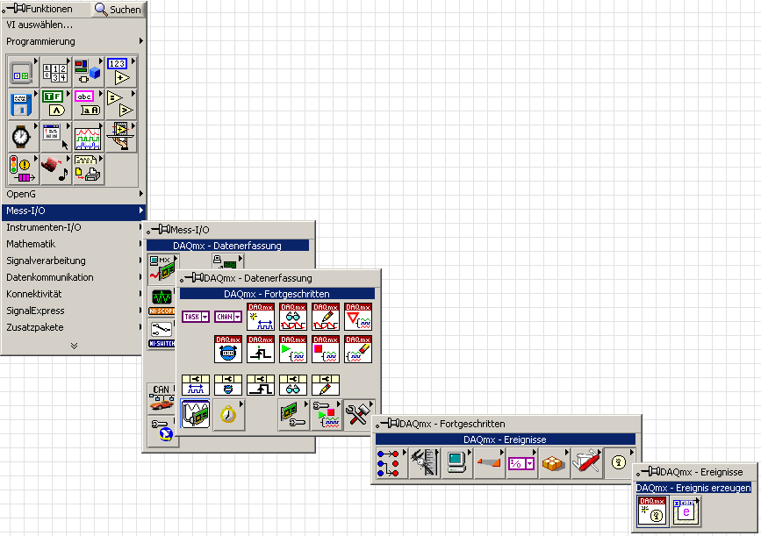Open the Graphics and Sound subpalette
Image resolution: width=761 pixels, height=536 pixels.
point(55,169)
